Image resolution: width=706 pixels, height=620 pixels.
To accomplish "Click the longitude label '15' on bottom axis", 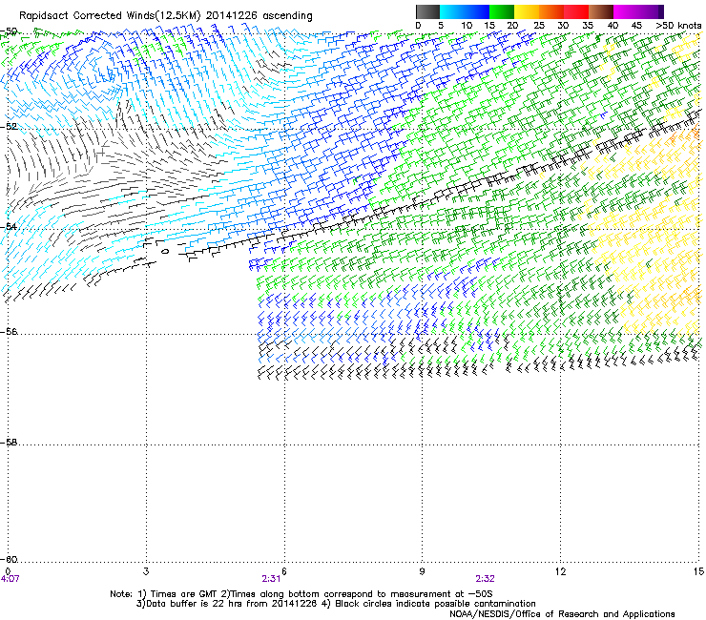I will click(698, 571).
